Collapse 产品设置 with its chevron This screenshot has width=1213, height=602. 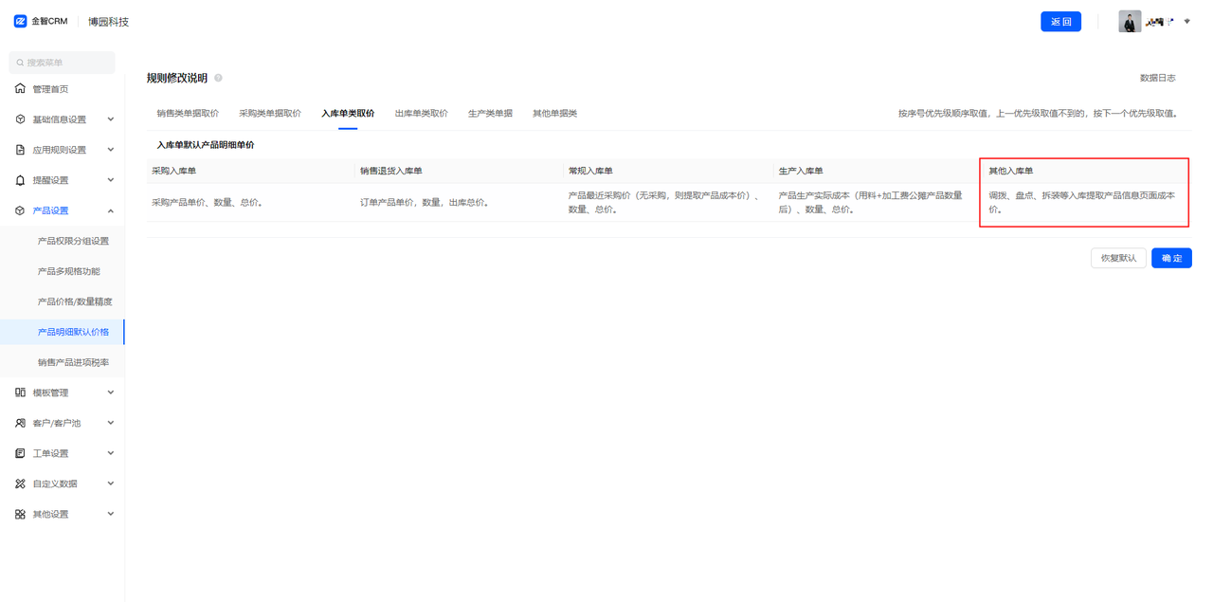coord(111,210)
